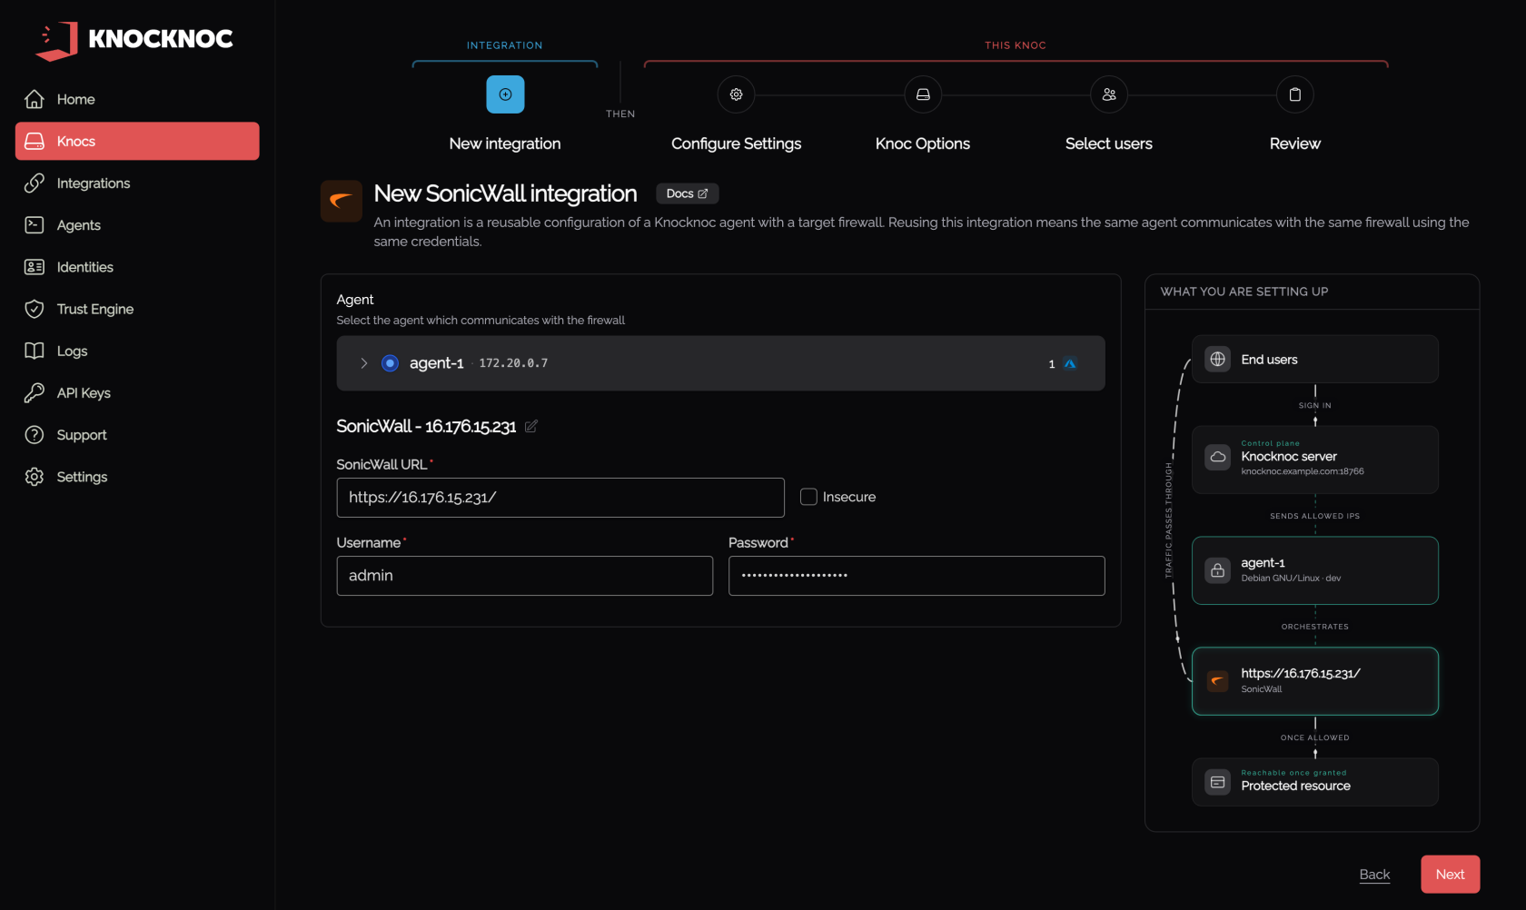Screen dimensions: 1526x910
Task: Click the Select users step icon
Action: pos(1109,94)
